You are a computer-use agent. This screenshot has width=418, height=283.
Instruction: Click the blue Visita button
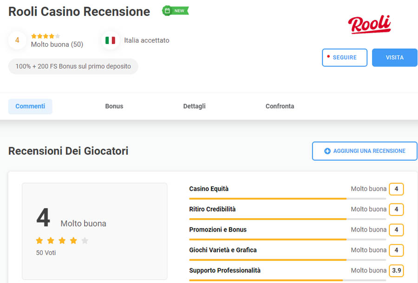[x=394, y=57]
